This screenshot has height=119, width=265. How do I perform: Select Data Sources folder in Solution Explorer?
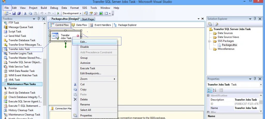[x=225, y=33]
